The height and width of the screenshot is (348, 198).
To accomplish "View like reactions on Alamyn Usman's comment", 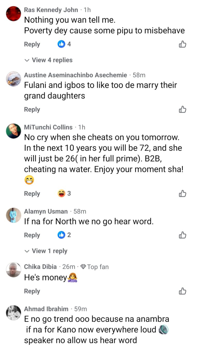I will [x=64, y=235].
